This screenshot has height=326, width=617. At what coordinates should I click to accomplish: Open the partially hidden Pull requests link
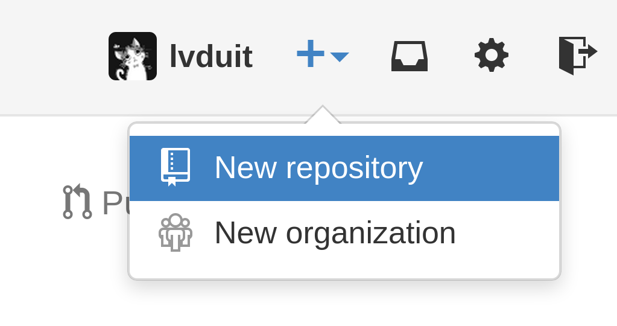coord(115,203)
